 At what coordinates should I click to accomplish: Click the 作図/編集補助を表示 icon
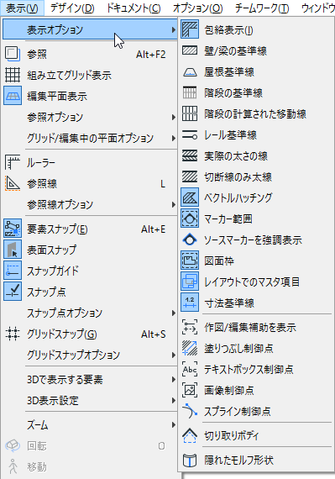coord(190,327)
